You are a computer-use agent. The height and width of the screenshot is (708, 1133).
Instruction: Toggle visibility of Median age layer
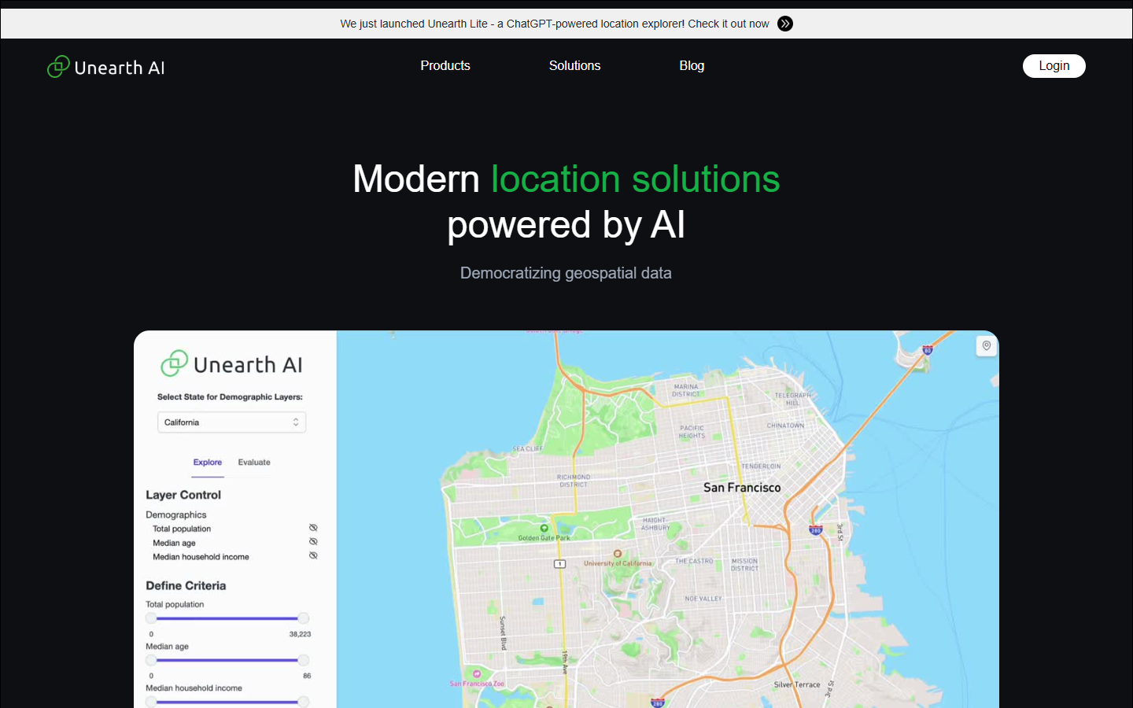tap(313, 542)
